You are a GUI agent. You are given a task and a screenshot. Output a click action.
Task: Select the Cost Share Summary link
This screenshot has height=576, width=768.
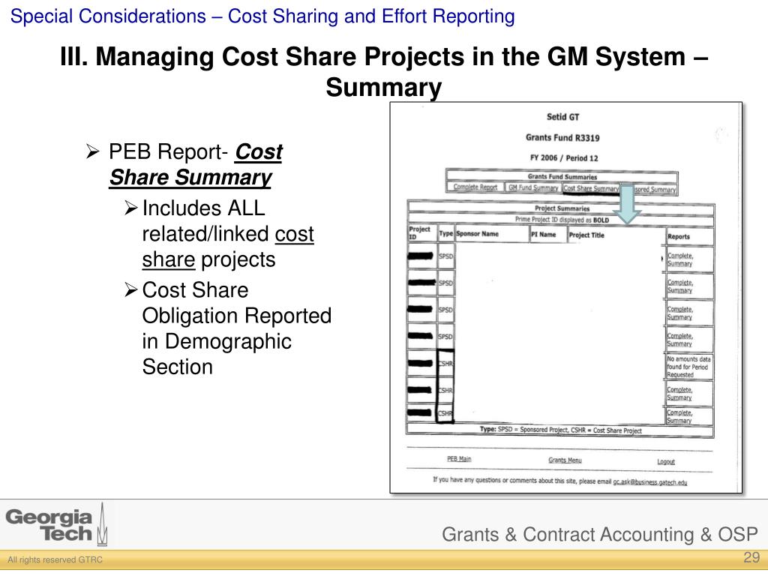coord(591,188)
